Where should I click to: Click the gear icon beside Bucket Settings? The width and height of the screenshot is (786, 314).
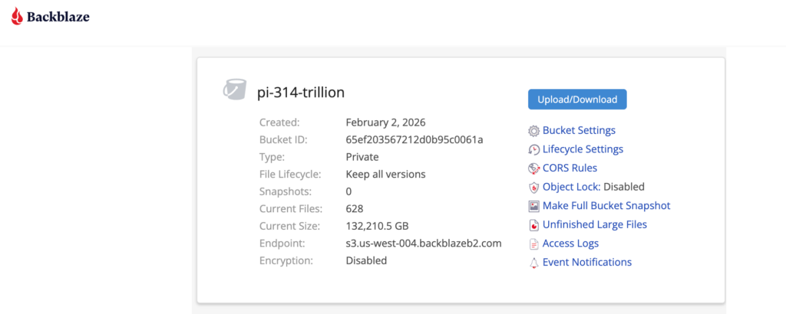(534, 131)
